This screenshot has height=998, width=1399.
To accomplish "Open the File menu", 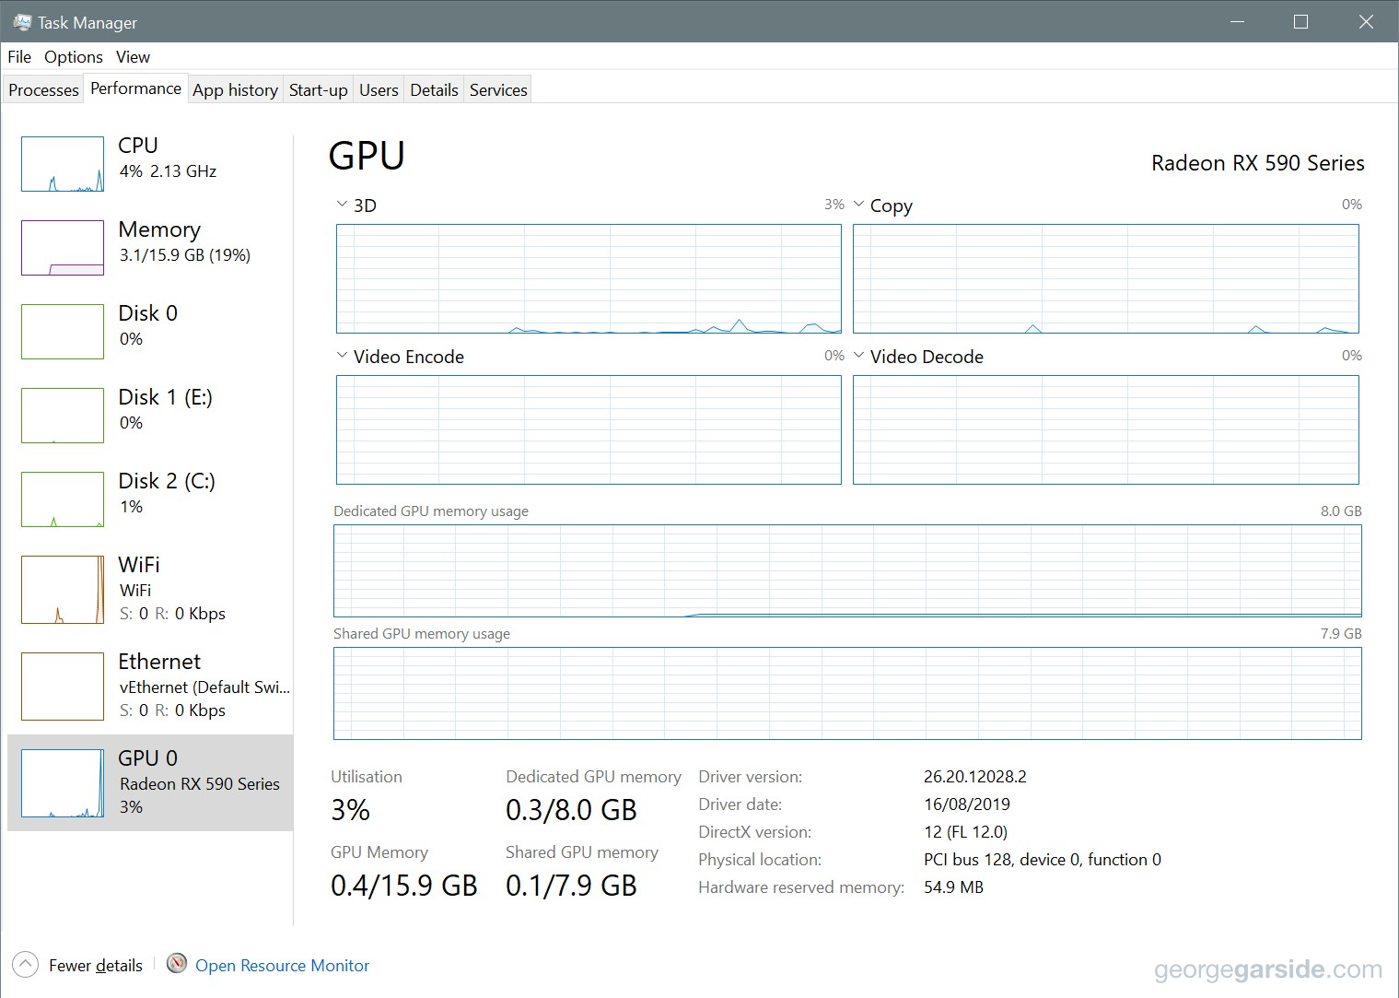I will (x=19, y=57).
